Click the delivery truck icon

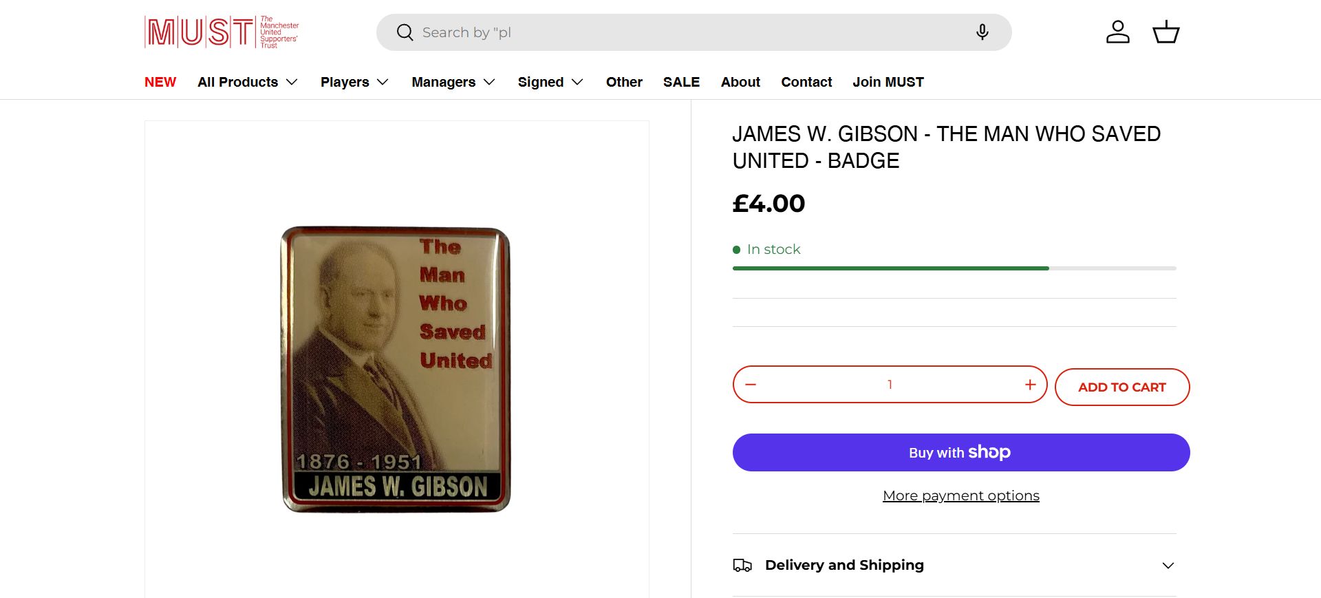click(742, 566)
